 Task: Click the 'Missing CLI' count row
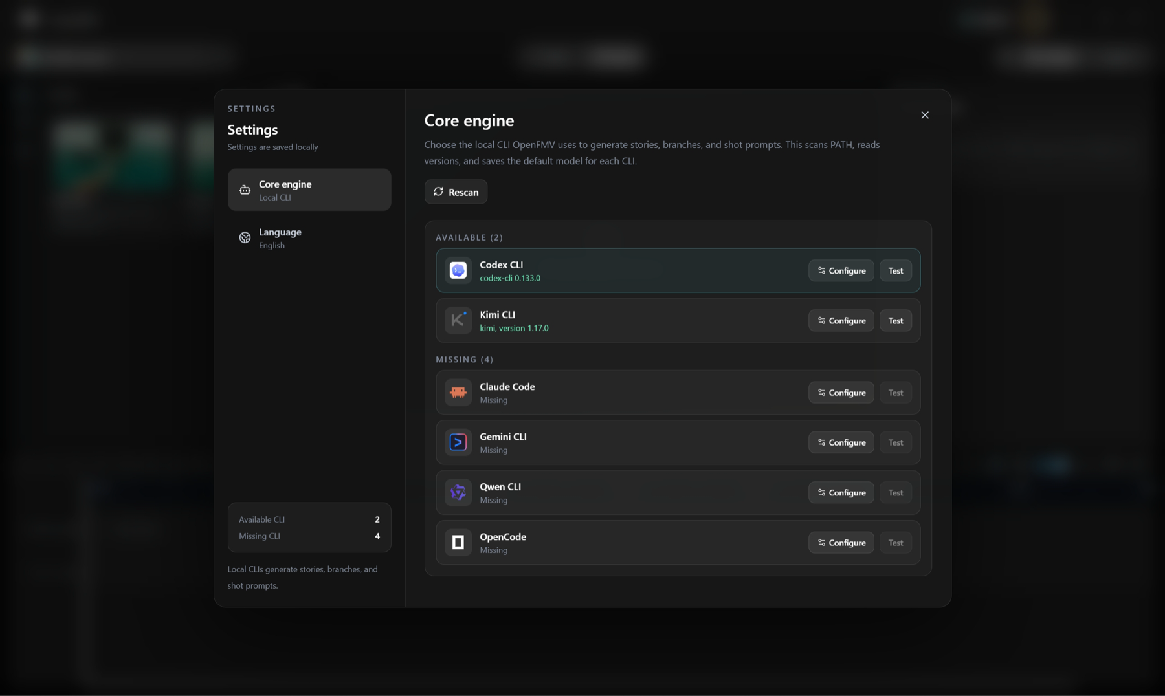[x=309, y=536]
